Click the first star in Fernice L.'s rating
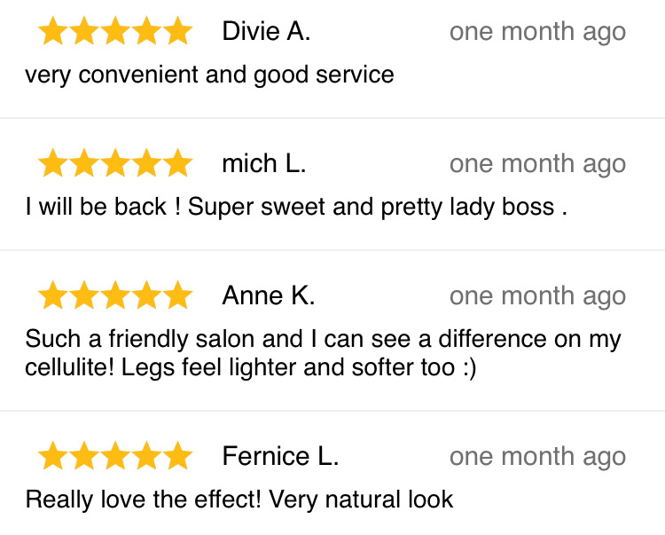665x535 pixels. 53,456
